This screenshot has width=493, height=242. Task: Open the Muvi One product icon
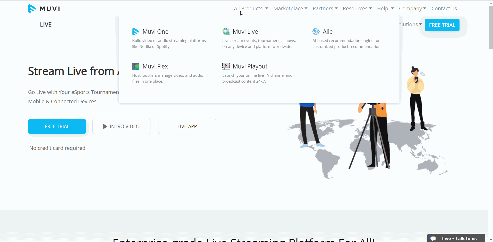tap(135, 32)
